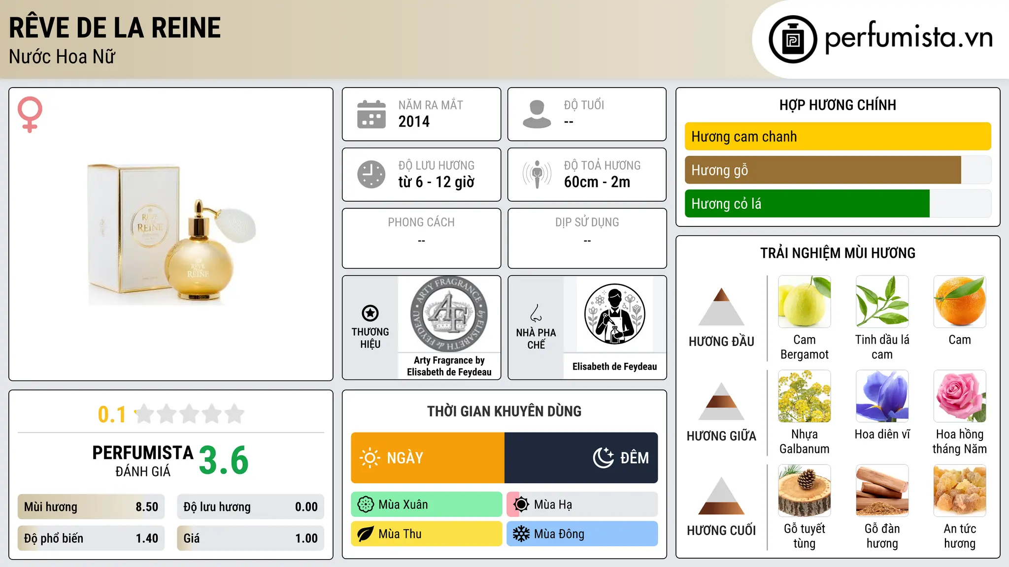The image size is (1009, 567).
Task: Choose the Mùa Xuân season bar
Action: pos(427,504)
